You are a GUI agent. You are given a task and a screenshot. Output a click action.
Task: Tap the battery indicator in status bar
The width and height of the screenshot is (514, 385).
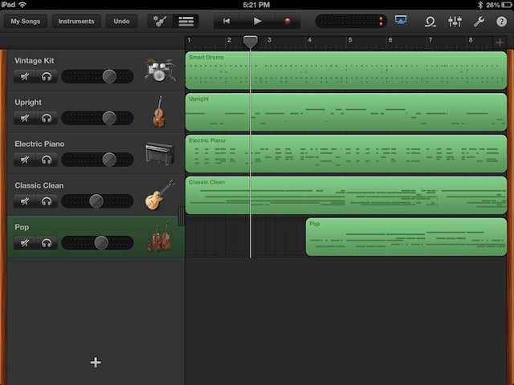[x=507, y=5]
